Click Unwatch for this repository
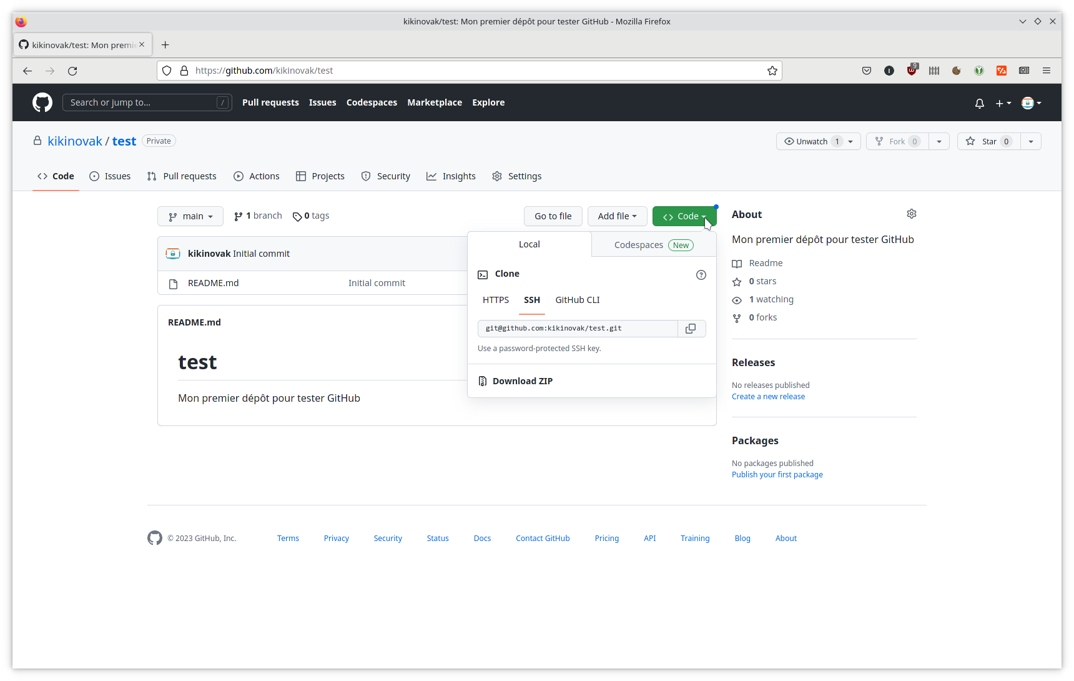Viewport: 1074px width, 681px height. pos(811,142)
